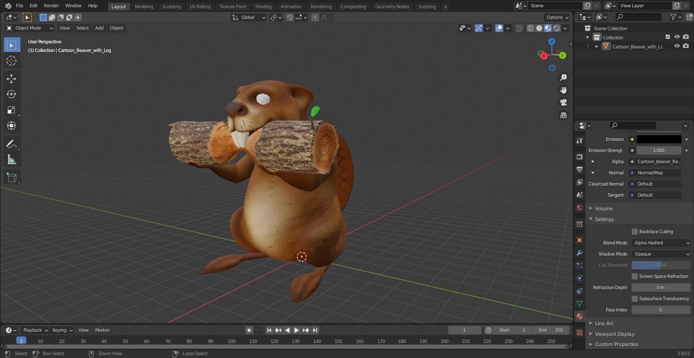Open Blend Mode Alpha Hashed dropdown
Image resolution: width=694 pixels, height=358 pixels.
(x=661, y=243)
